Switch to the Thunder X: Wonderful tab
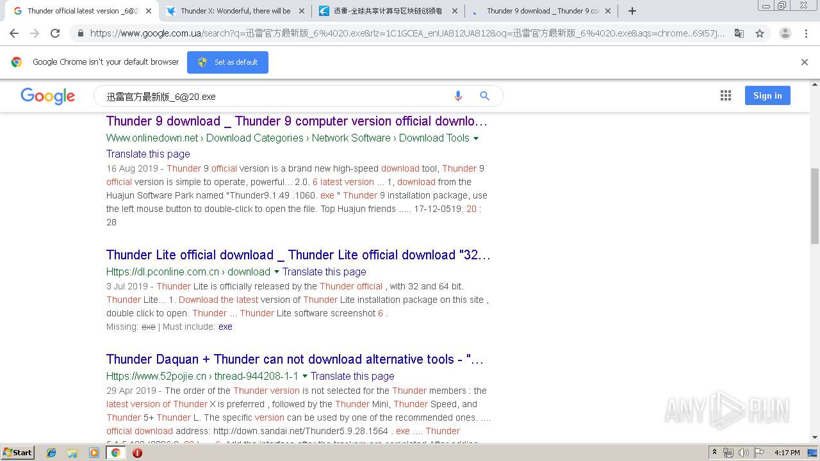Viewport: 820px width, 461px height. (234, 11)
